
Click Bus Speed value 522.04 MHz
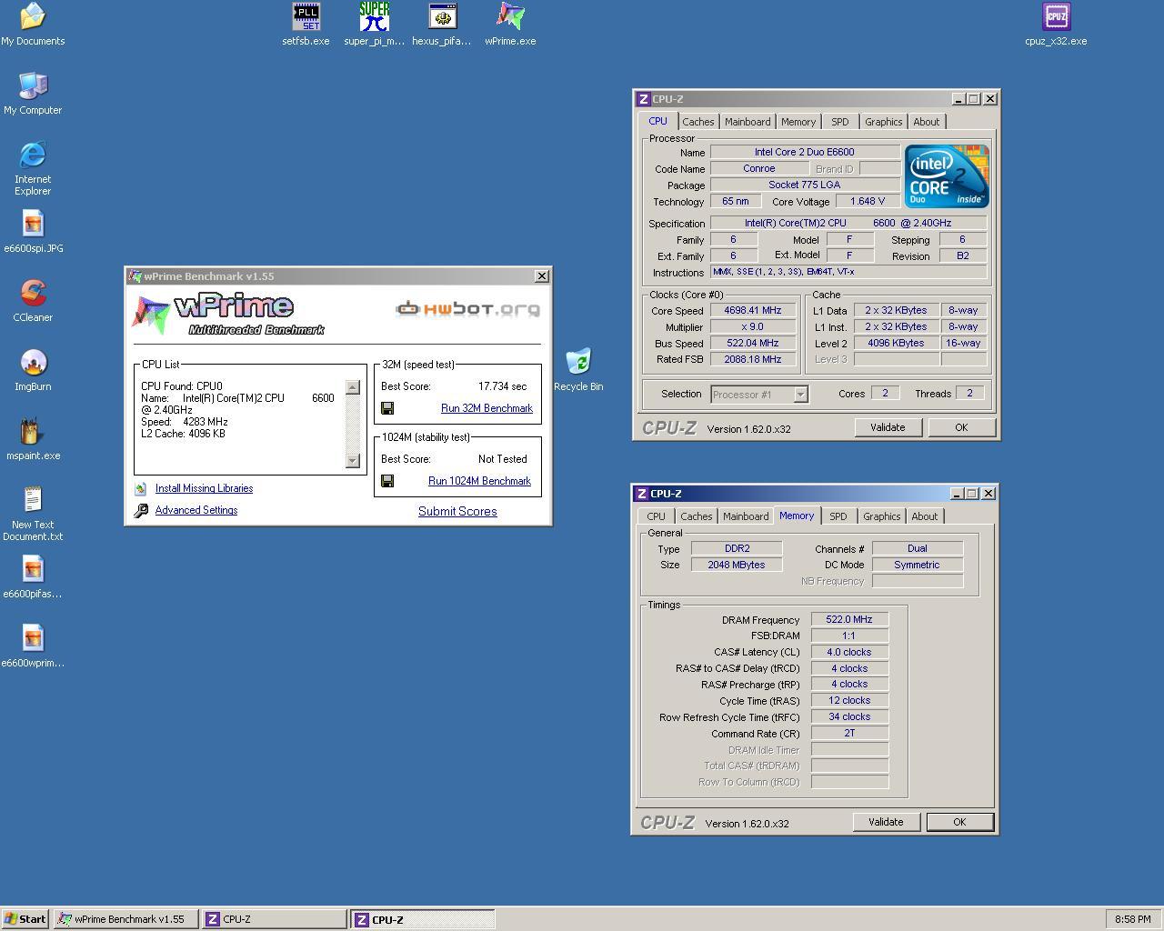[x=753, y=344]
